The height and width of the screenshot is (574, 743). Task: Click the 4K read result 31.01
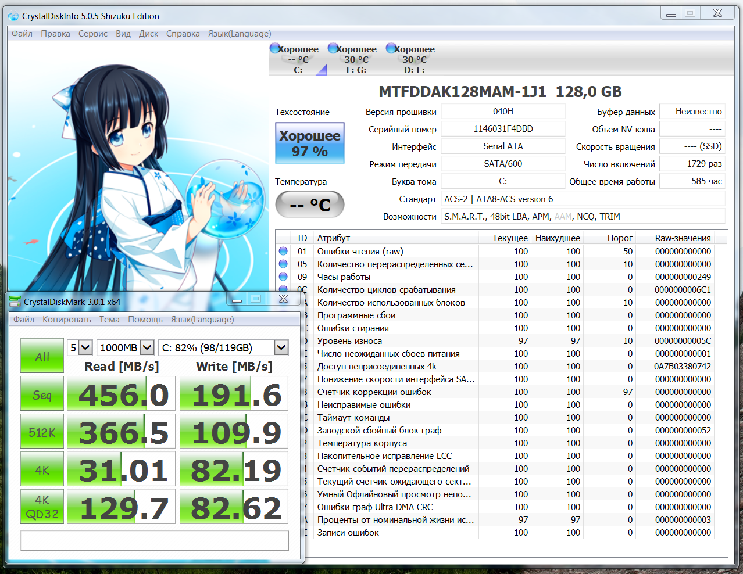coord(121,469)
